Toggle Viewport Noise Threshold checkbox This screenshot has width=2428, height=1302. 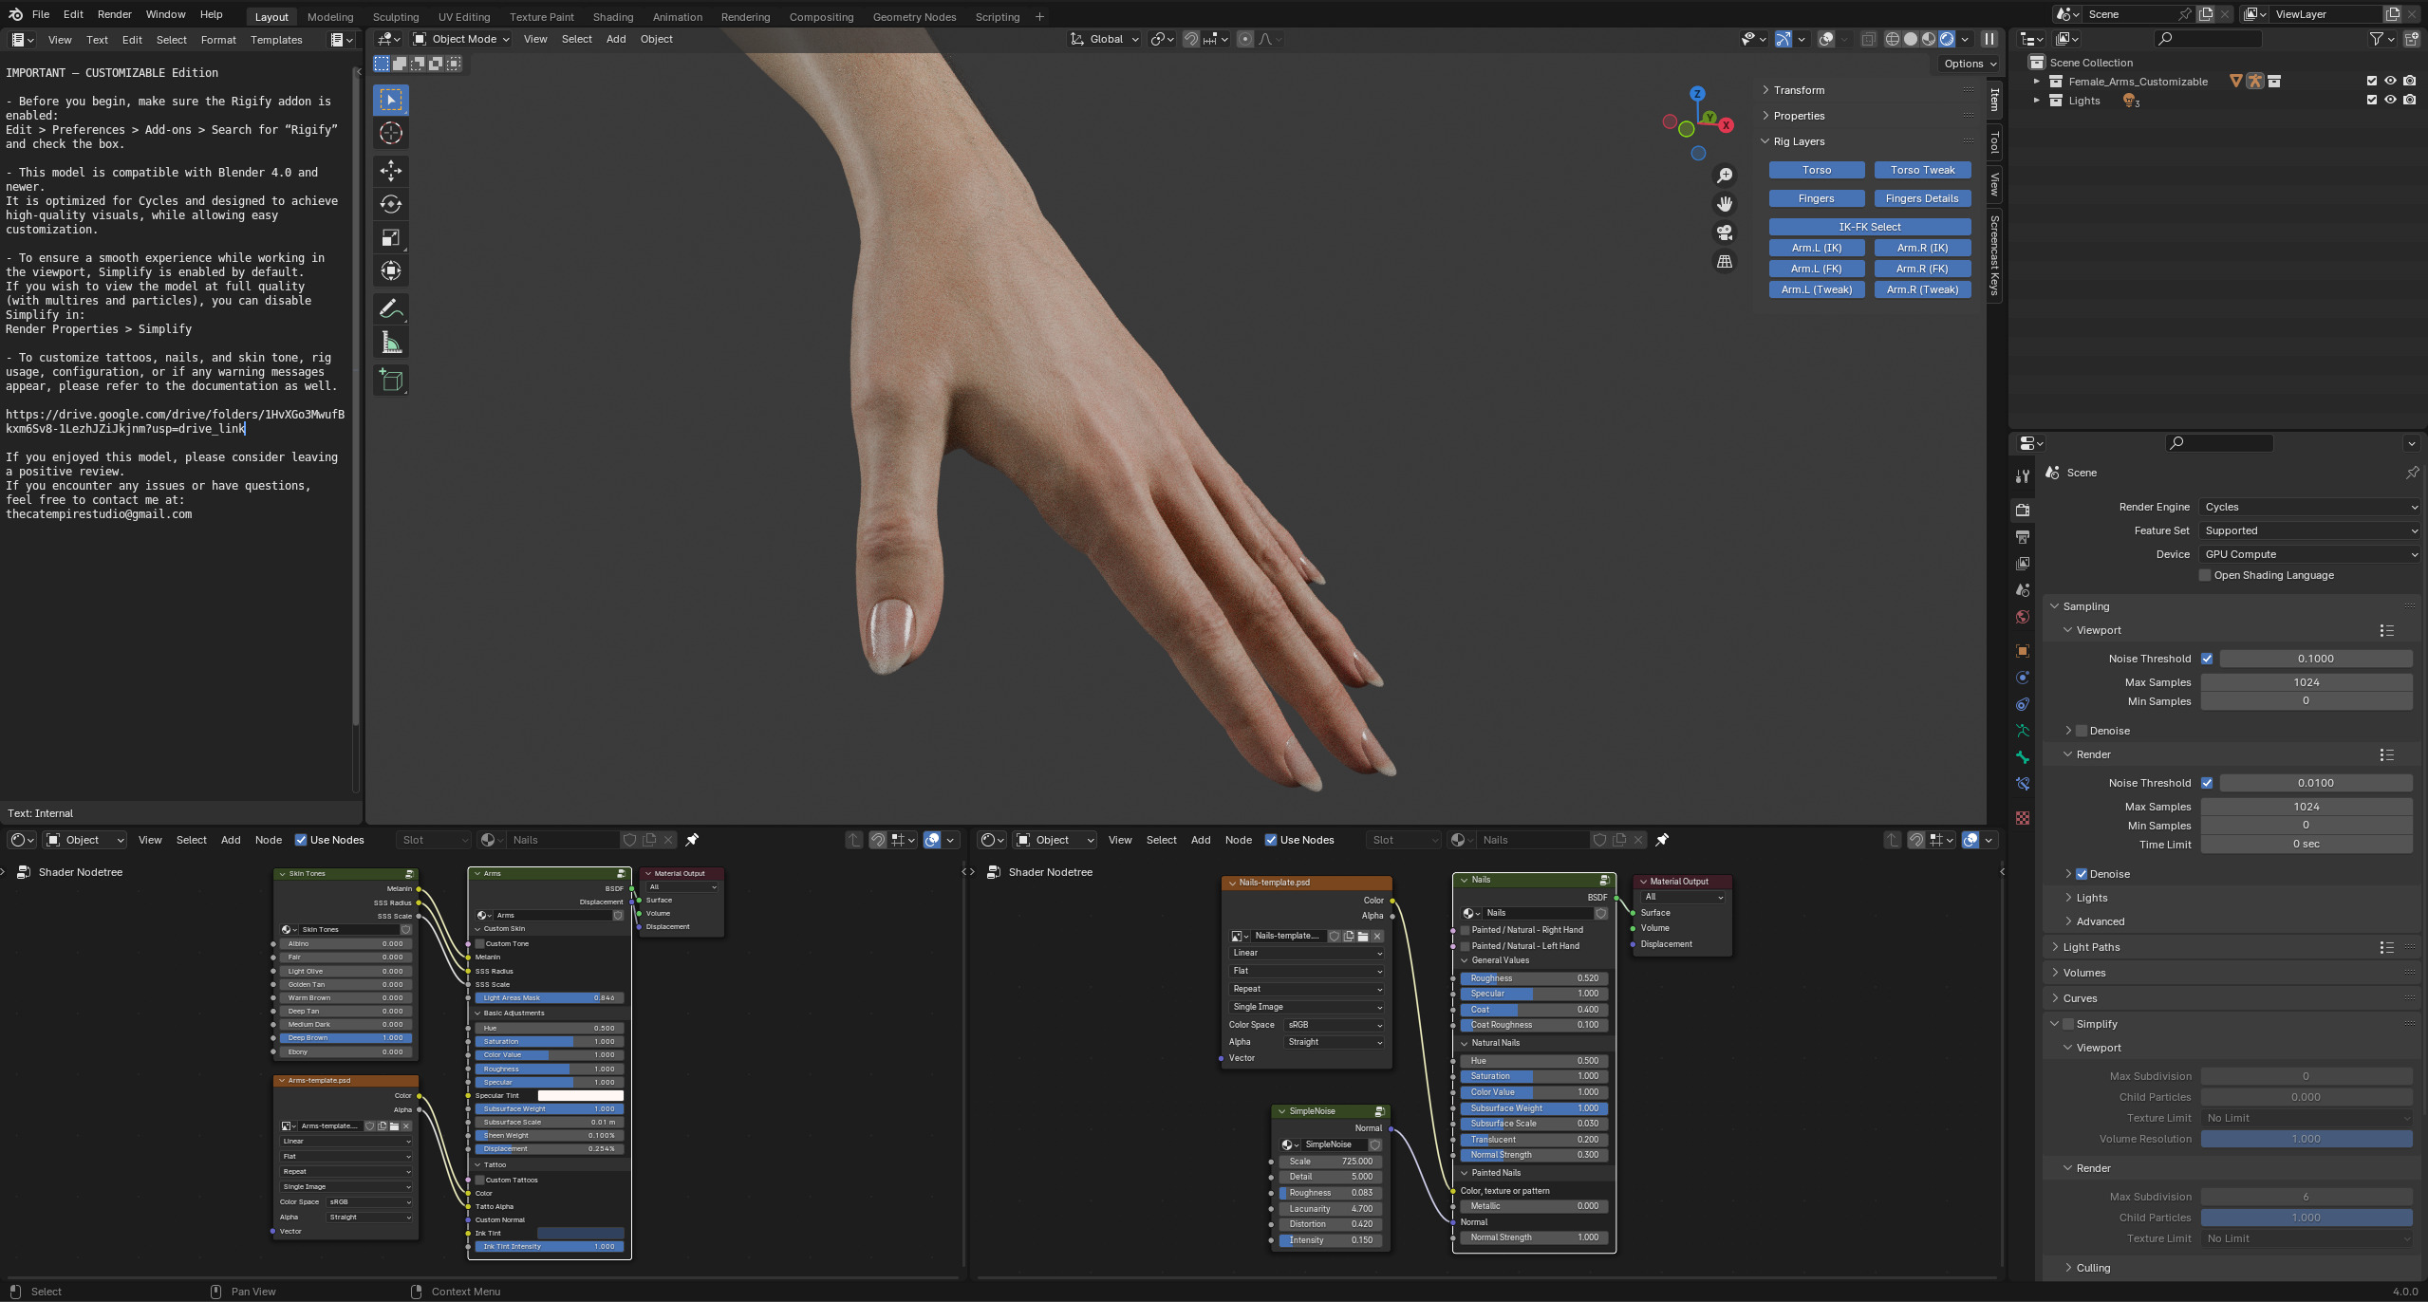[x=2207, y=659]
